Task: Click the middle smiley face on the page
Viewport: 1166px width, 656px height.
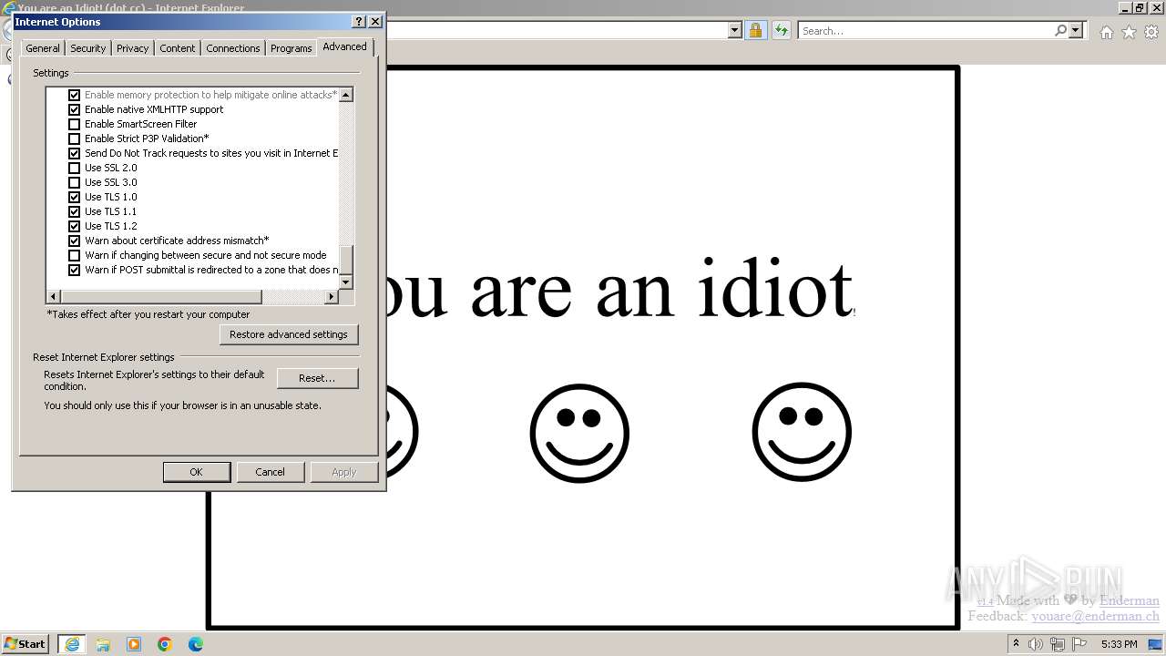Action: pyautogui.click(x=579, y=433)
